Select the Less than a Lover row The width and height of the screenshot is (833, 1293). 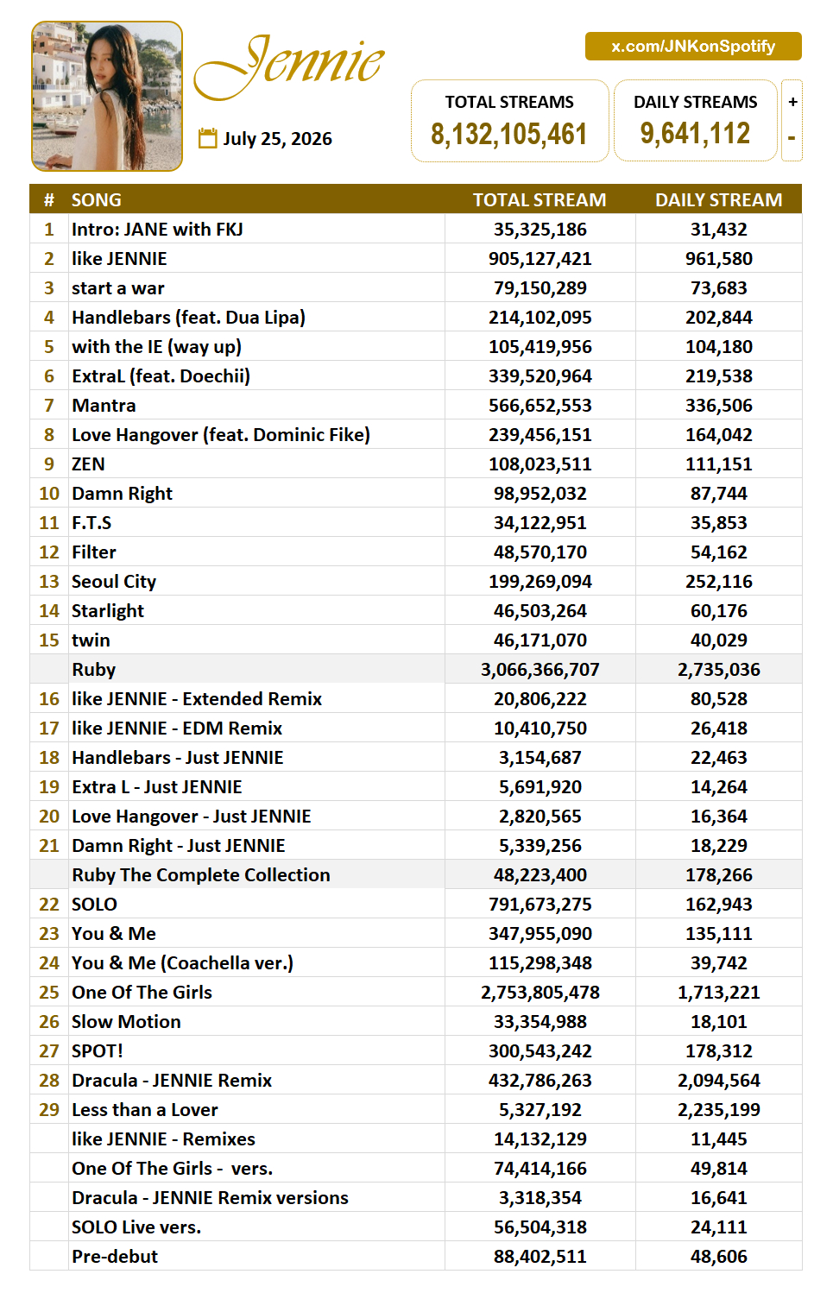[x=416, y=1109]
